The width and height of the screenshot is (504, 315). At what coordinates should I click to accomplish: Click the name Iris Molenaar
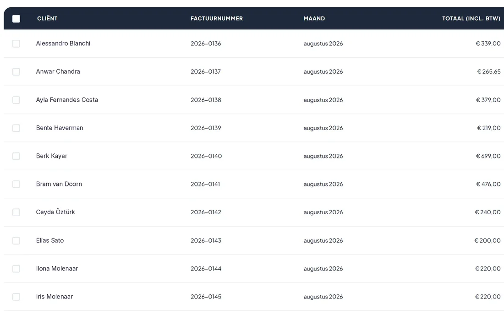coord(55,297)
